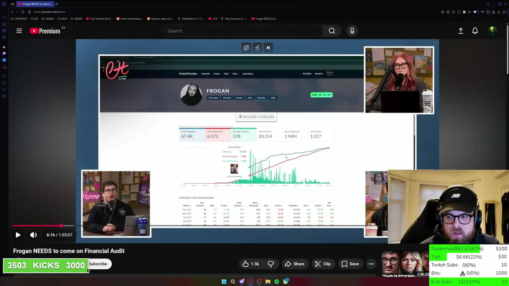
Task: Open video pop-out icon above the player
Action: pyautogui.click(x=246, y=48)
